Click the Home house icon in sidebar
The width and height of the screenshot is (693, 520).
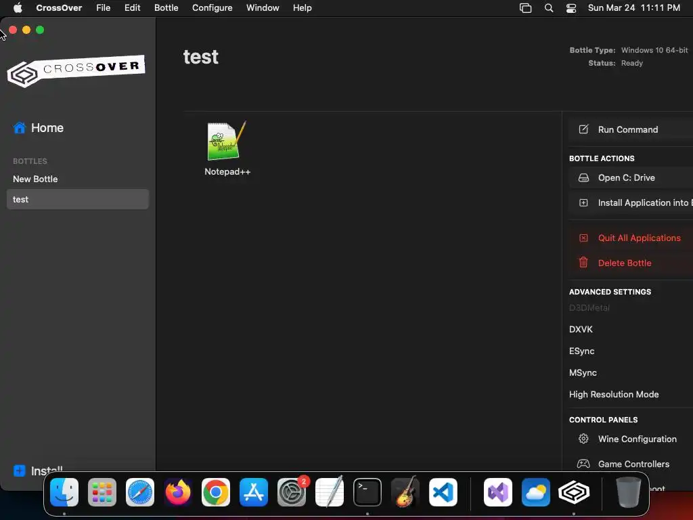pyautogui.click(x=20, y=128)
